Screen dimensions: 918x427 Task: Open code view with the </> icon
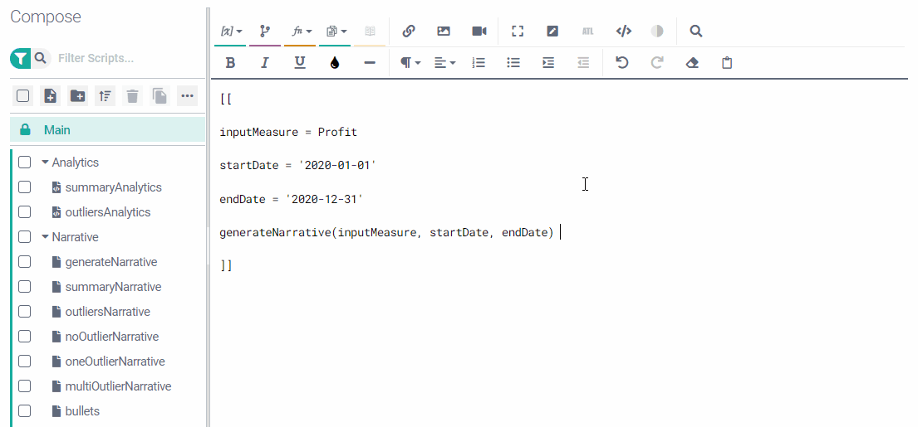point(624,32)
